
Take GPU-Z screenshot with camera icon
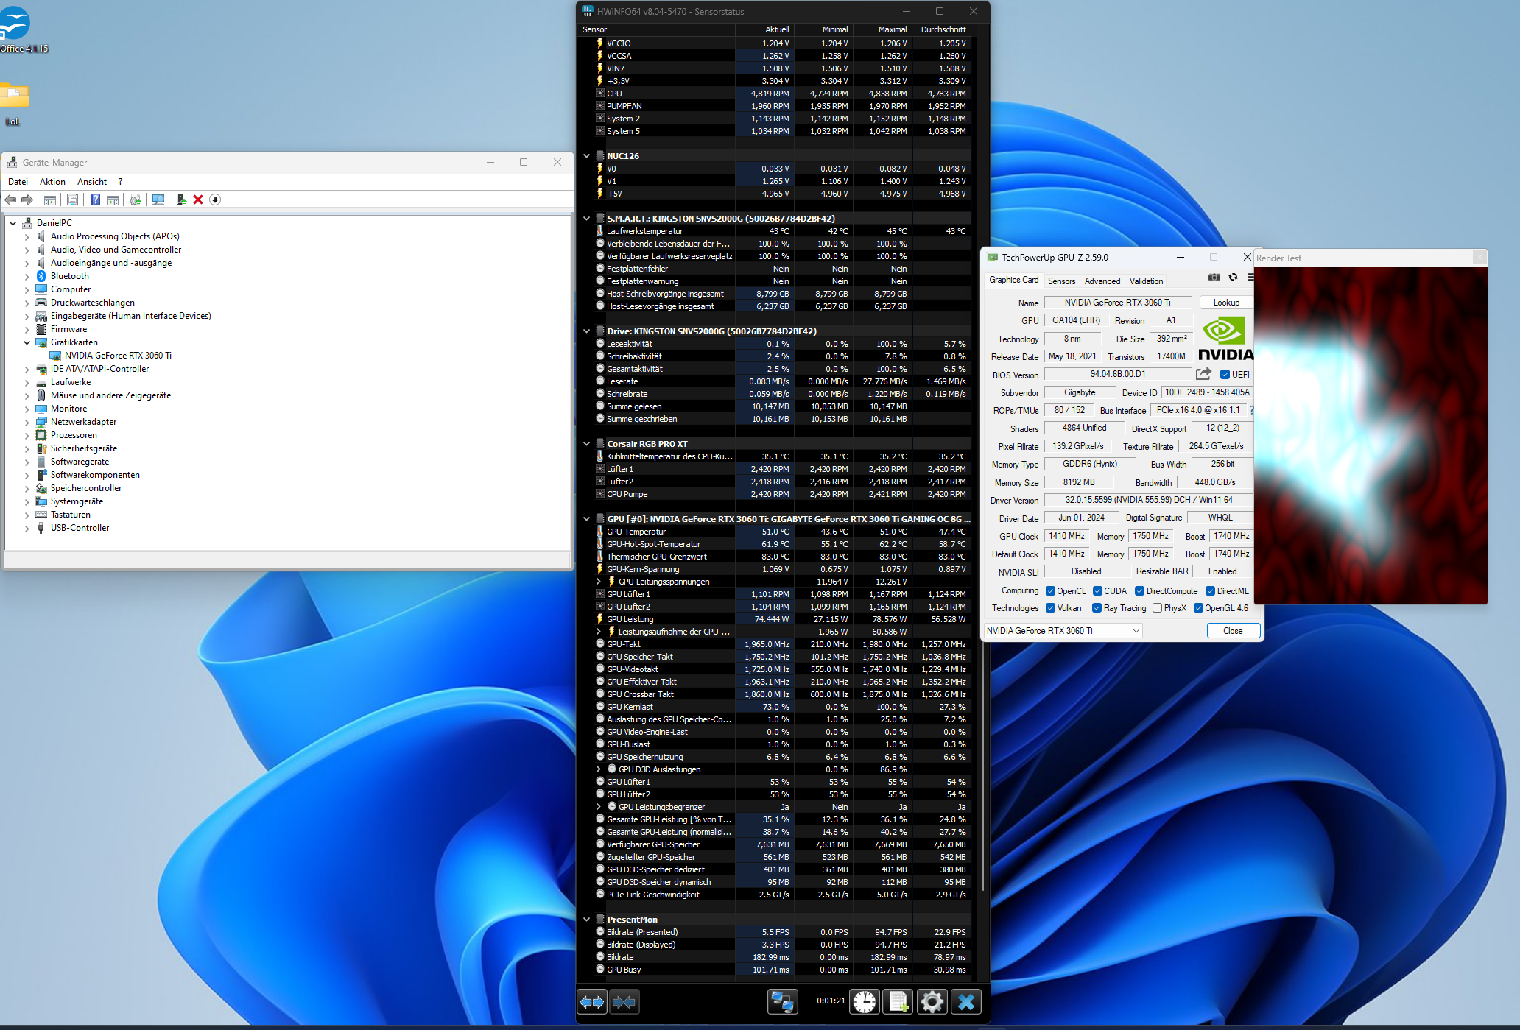[1214, 278]
